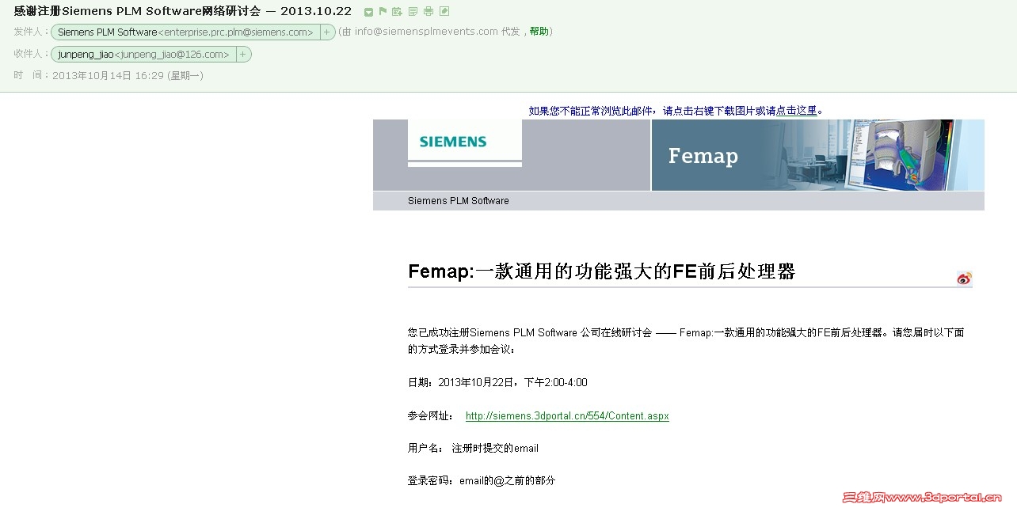Viewport: 1017px width, 508px height.
Task: Click the time 2013年10月14日 16:29 text
Action: (128, 76)
